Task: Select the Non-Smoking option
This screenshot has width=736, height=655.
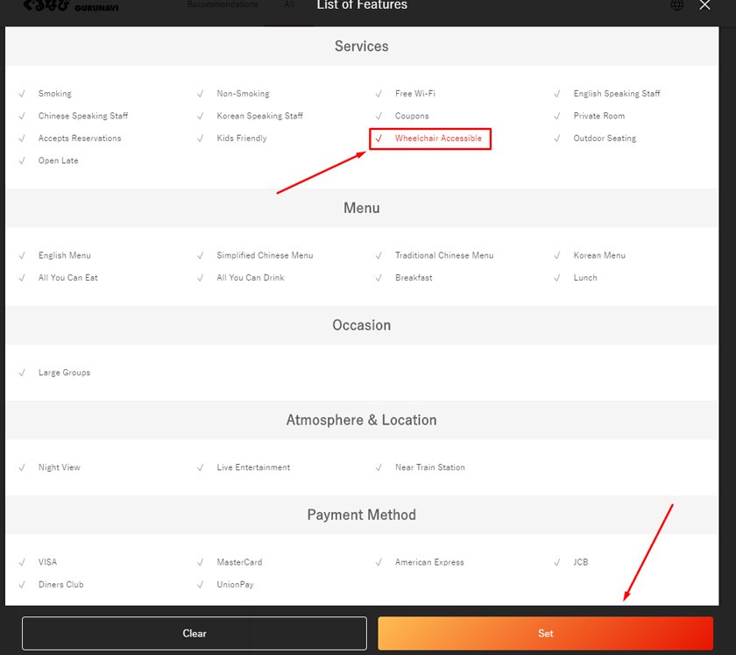Action: tap(234, 94)
